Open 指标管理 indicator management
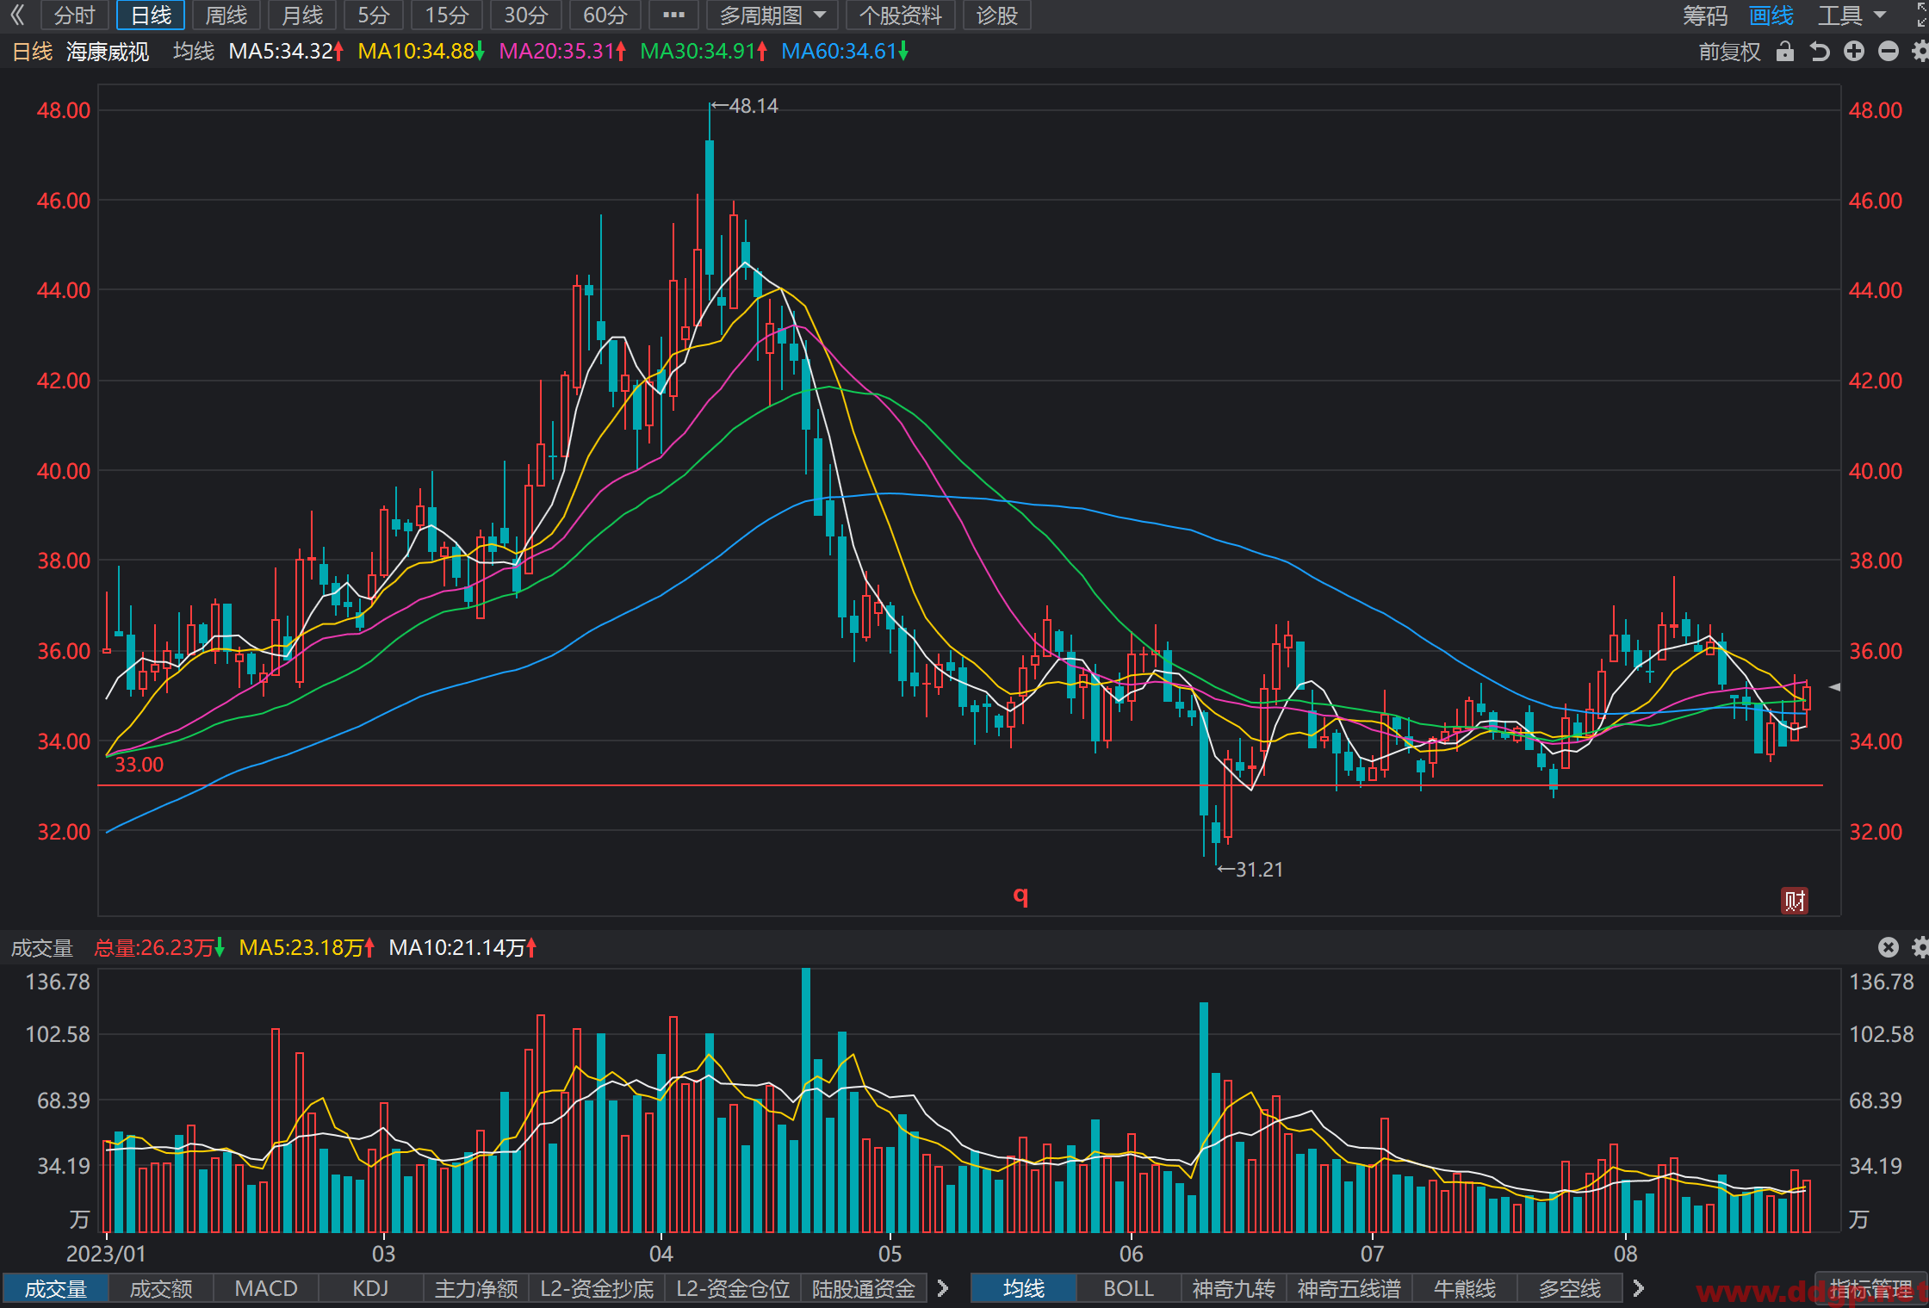The width and height of the screenshot is (1929, 1308). tap(1870, 1288)
